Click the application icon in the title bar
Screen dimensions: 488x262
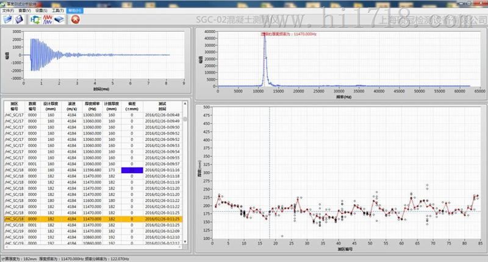tap(4, 4)
